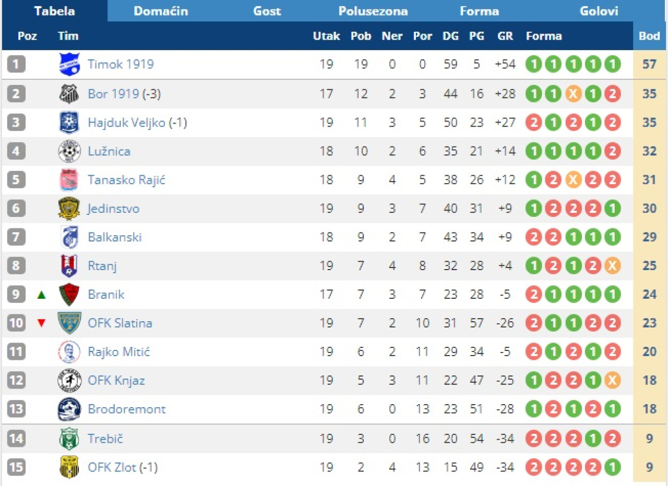Viewport: 668px width, 486px height.
Task: Click the Hajduk Veljko club logo
Action: (69, 123)
